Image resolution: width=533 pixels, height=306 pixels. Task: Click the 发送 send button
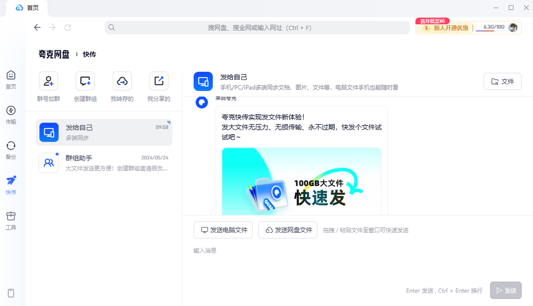[506, 290]
